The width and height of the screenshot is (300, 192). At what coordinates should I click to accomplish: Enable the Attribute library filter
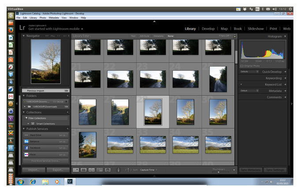[x=144, y=36]
